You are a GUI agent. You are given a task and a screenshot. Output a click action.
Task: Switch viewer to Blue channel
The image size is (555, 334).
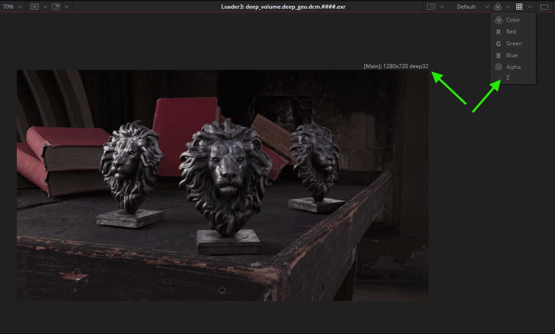click(511, 55)
